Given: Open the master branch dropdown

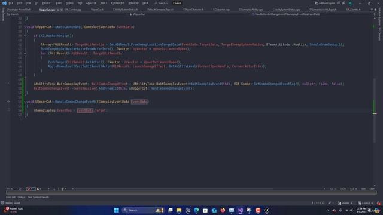Looking at the screenshot, I should coord(345,203).
